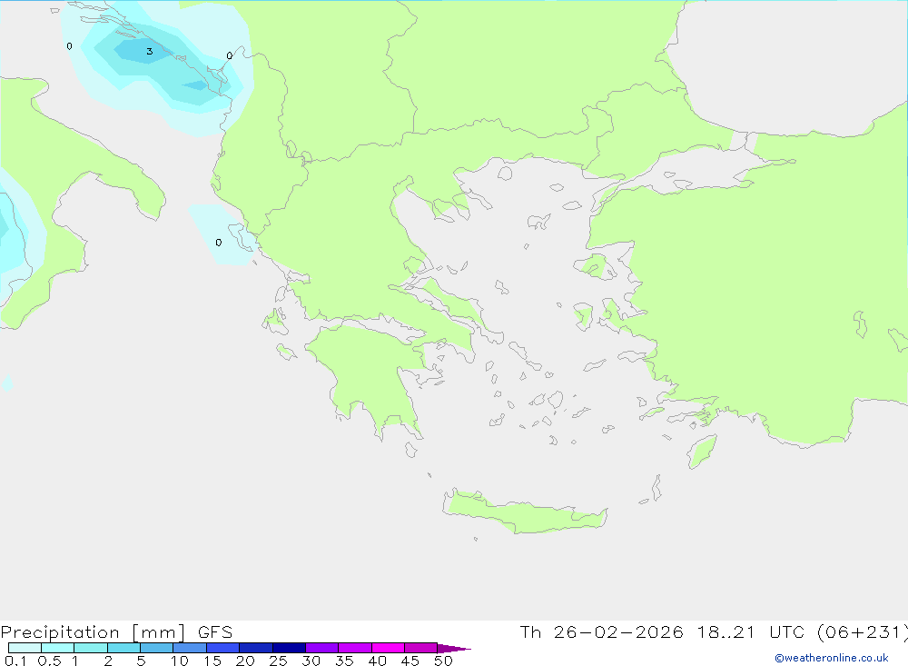
Task: Click the "(06+231)" forecast run text
Action: pyautogui.click(x=861, y=632)
